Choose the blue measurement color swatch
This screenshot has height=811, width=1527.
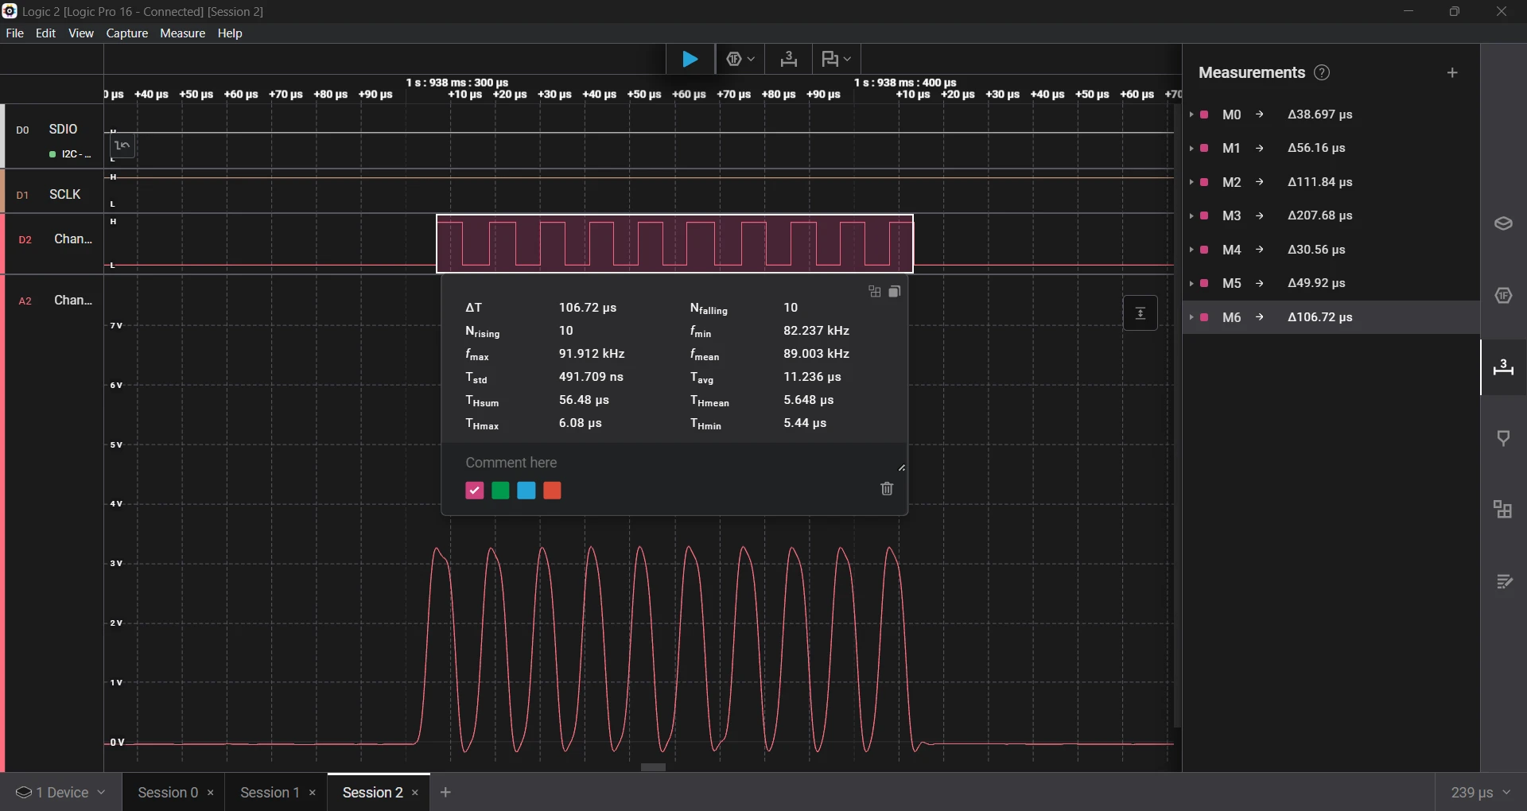coord(526,491)
